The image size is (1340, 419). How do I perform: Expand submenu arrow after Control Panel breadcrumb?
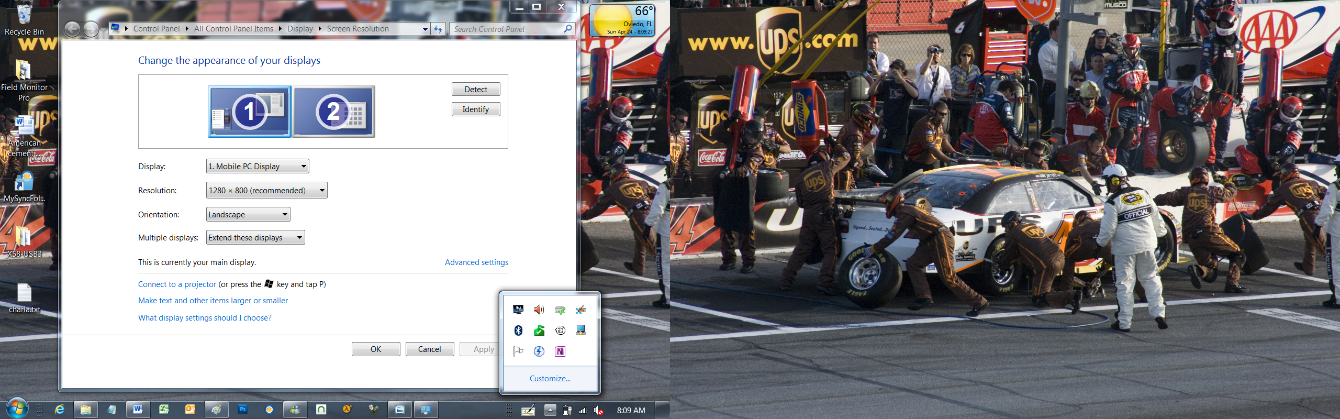pyautogui.click(x=187, y=29)
